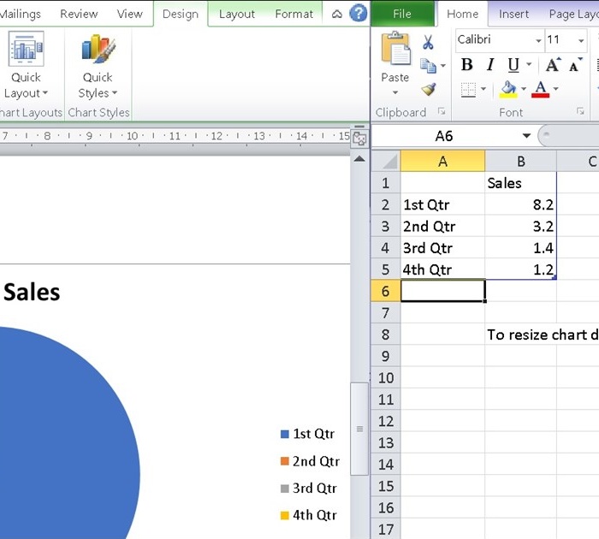Click the Select All corner in Excel
Image resolution: width=599 pixels, height=539 pixels.
point(386,161)
